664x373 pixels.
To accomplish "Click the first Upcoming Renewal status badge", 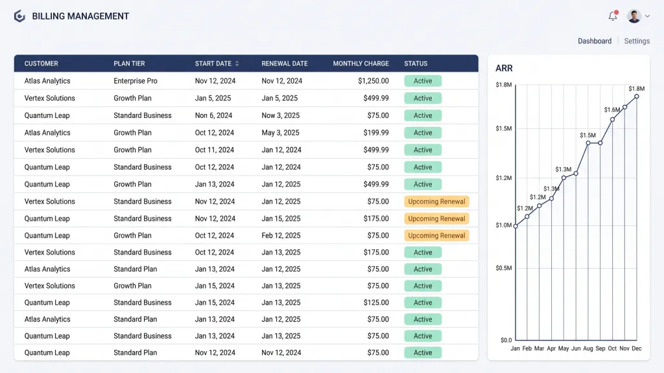I will point(436,201).
